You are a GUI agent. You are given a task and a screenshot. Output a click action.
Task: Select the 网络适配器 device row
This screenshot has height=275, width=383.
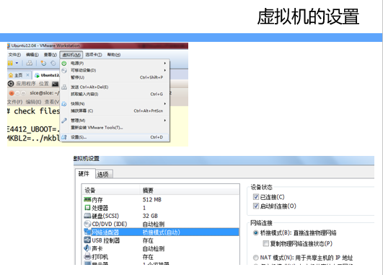point(160,232)
